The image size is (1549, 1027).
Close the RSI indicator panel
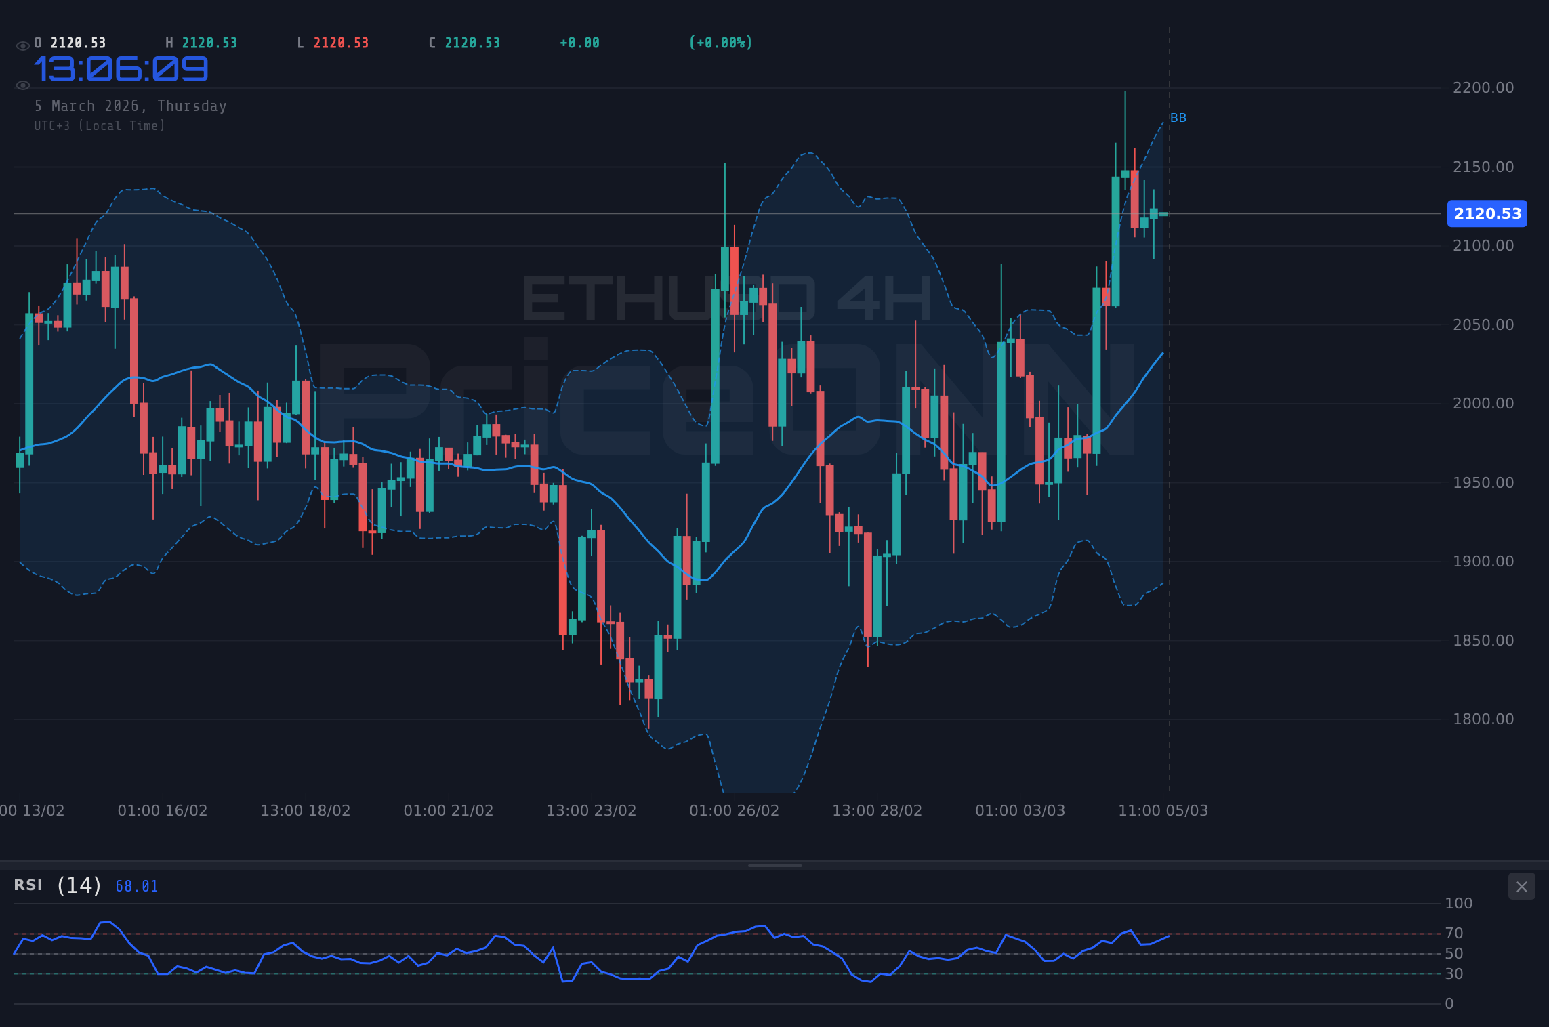[x=1522, y=886]
